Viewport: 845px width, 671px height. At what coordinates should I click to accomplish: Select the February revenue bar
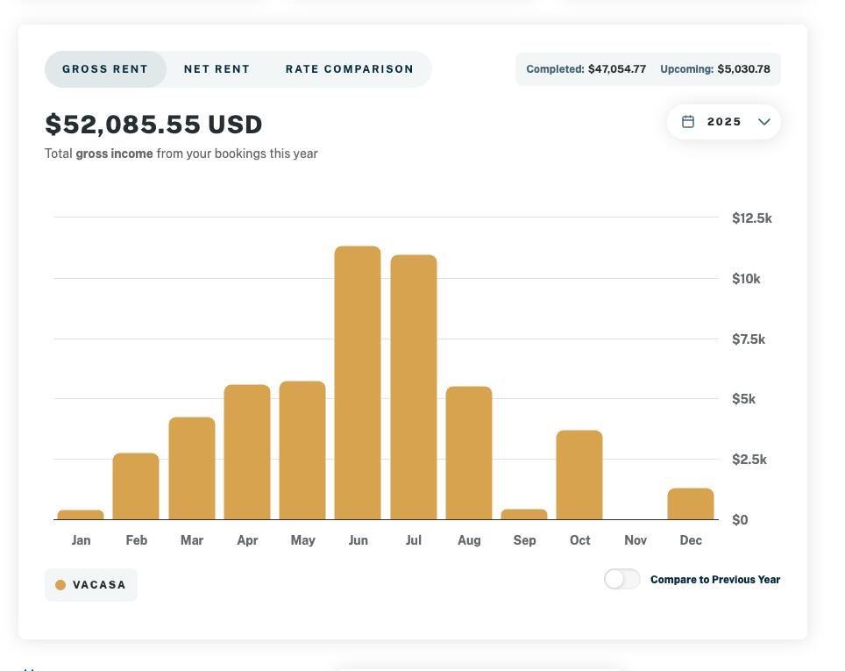pyautogui.click(x=136, y=487)
